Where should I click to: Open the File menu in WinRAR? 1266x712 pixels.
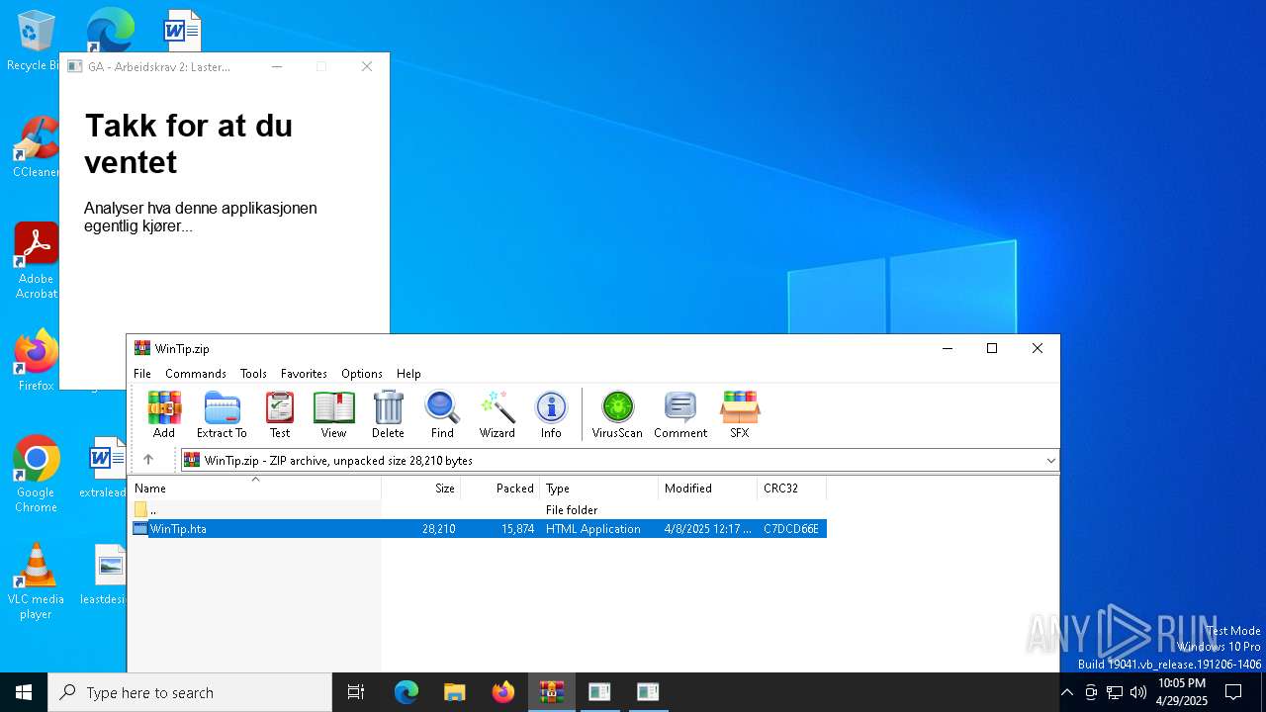[142, 374]
